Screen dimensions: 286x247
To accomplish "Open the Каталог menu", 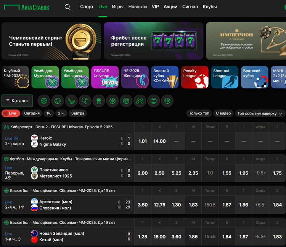I will [17, 101].
